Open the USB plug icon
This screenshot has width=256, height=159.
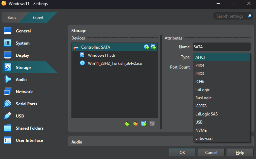[7, 116]
